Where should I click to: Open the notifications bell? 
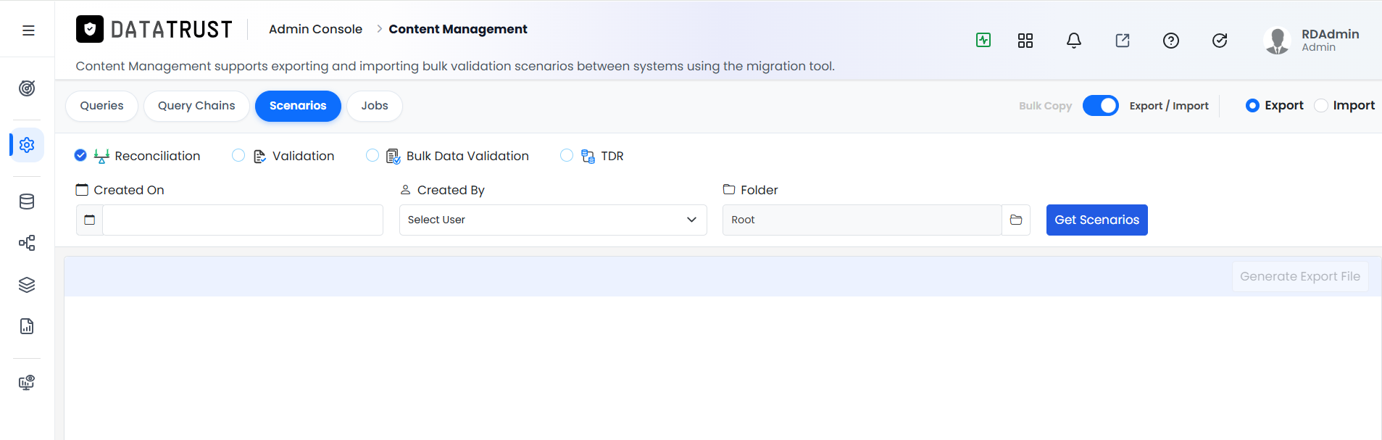pyautogui.click(x=1074, y=41)
